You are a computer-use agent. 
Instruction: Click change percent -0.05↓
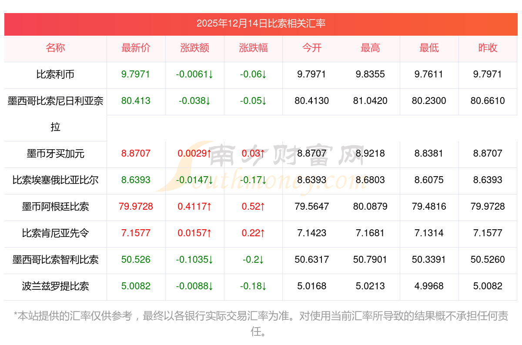[253, 101]
